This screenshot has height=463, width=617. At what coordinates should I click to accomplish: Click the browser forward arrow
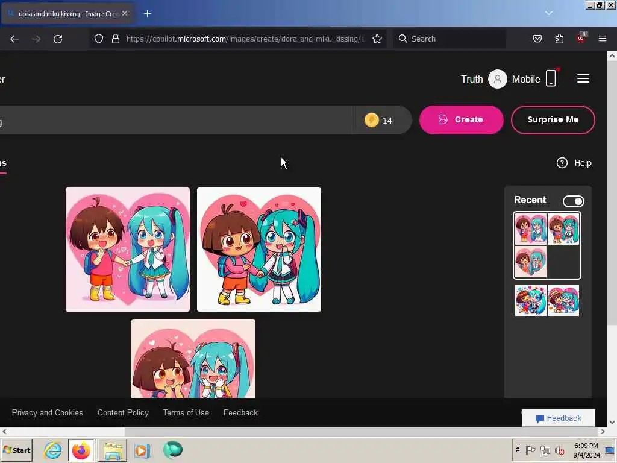point(36,39)
